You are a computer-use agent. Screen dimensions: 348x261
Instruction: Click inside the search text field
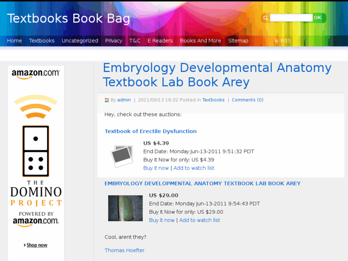291,18
